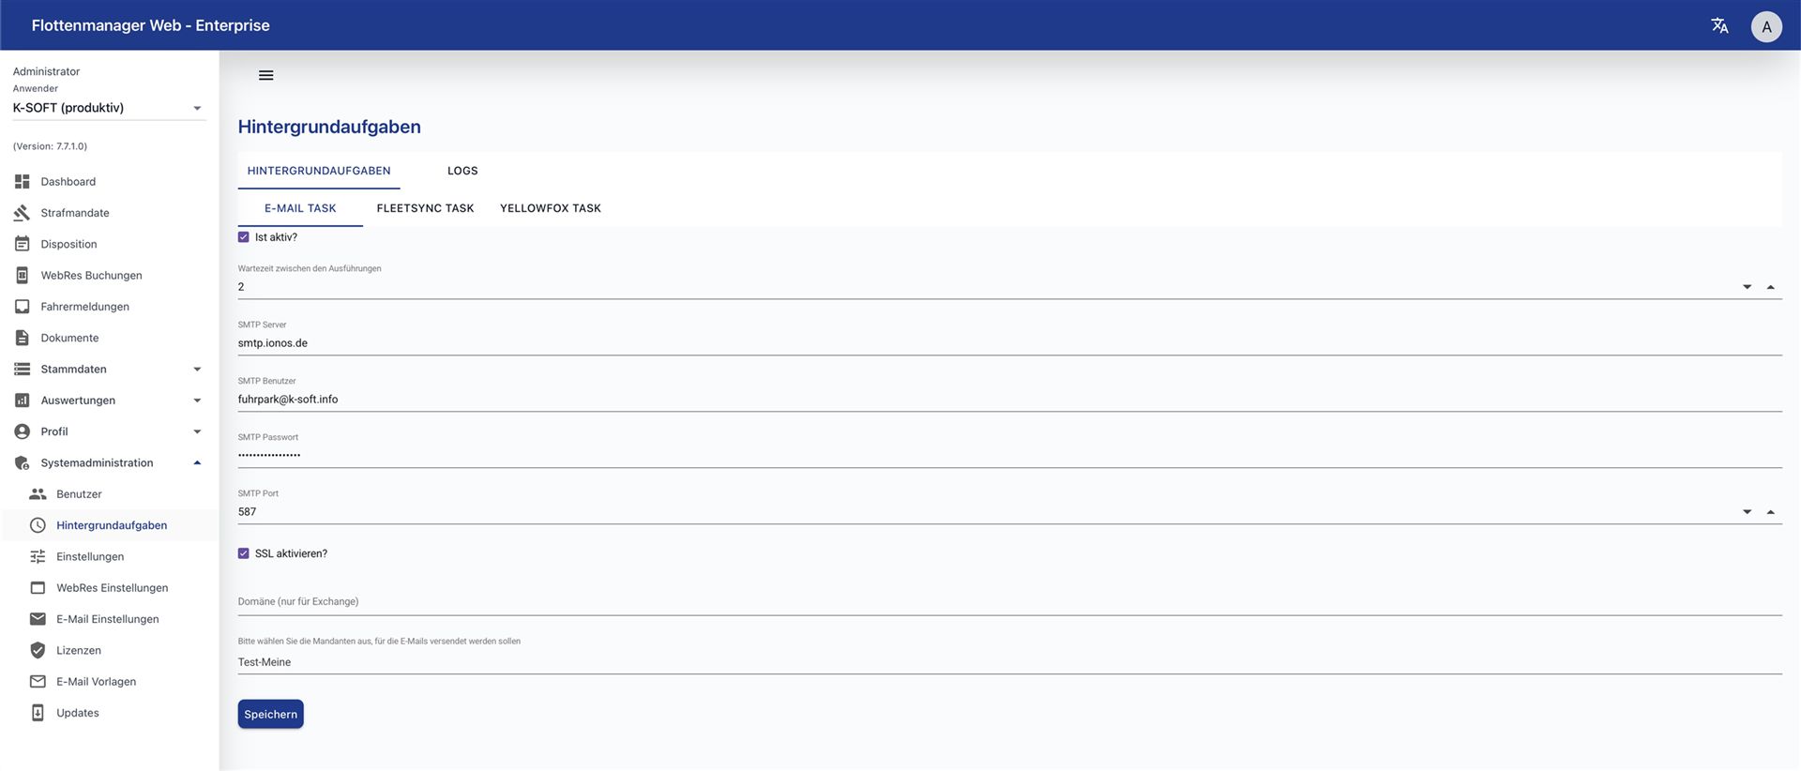
Task: Open the Disposition calendar icon
Action: click(x=23, y=244)
